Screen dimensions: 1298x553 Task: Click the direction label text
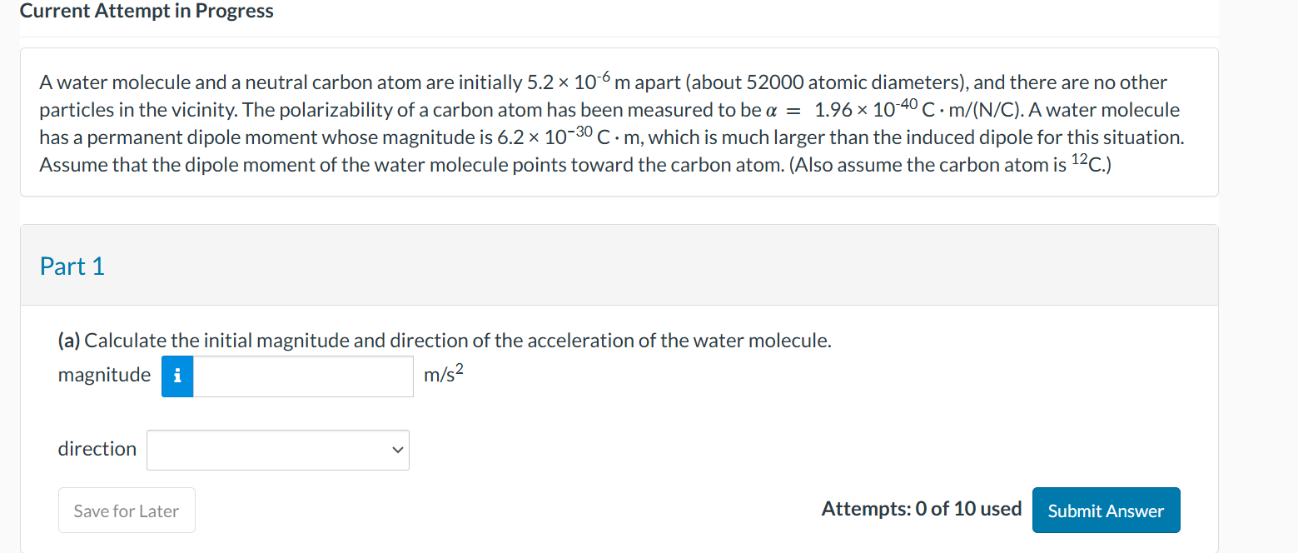tap(97, 449)
